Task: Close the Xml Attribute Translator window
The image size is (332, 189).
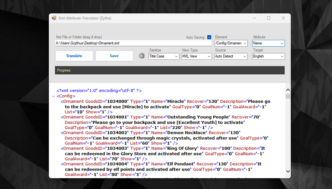Action: (283, 18)
